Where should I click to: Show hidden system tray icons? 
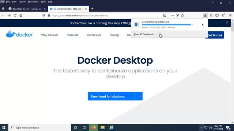201,127
